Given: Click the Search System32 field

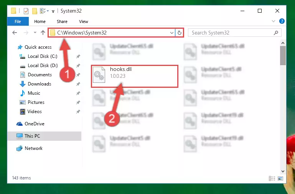Looking at the screenshot, I should tap(235, 33).
